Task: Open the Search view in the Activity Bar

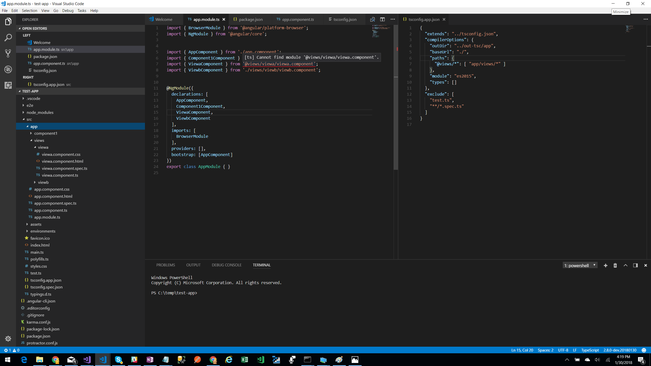Action: [8, 37]
